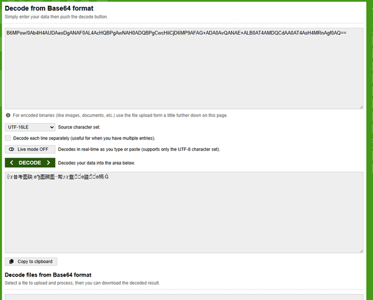
Task: Click inside the Base64 input text area
Action: pos(184,75)
